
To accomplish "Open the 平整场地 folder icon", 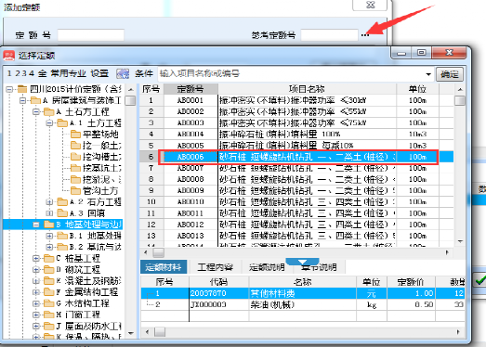I will click(x=75, y=134).
